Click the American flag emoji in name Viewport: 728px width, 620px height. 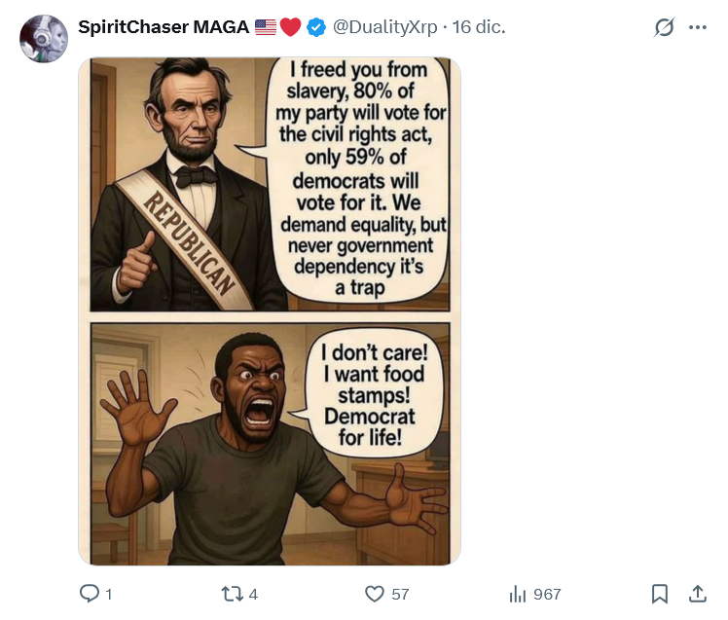[x=266, y=27]
